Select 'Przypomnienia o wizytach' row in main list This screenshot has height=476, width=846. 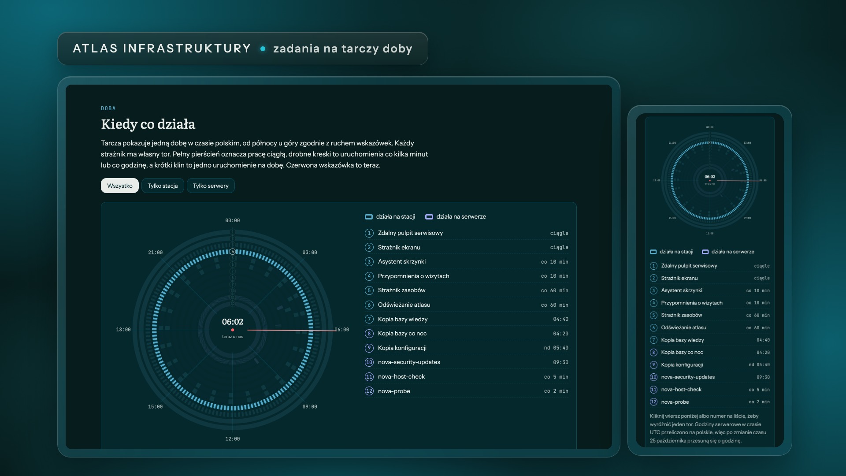point(467,276)
